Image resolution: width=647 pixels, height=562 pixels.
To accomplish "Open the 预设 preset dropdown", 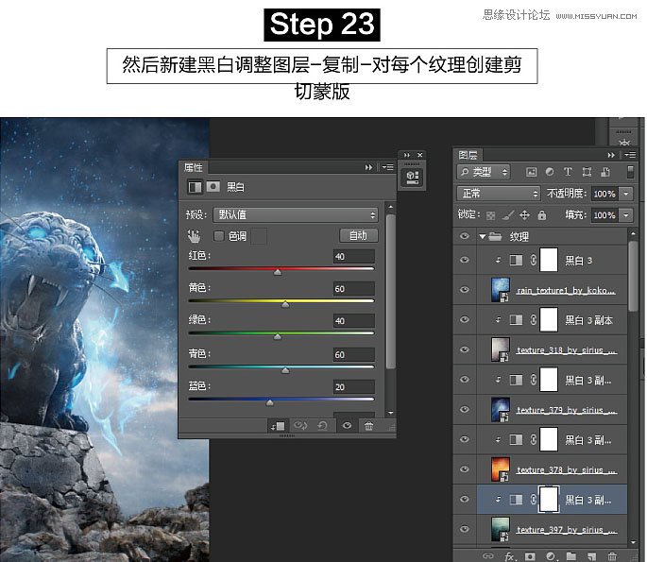I will [x=295, y=214].
